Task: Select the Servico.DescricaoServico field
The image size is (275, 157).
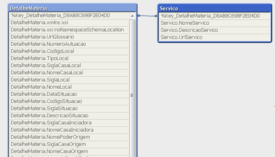Action: coord(215,30)
